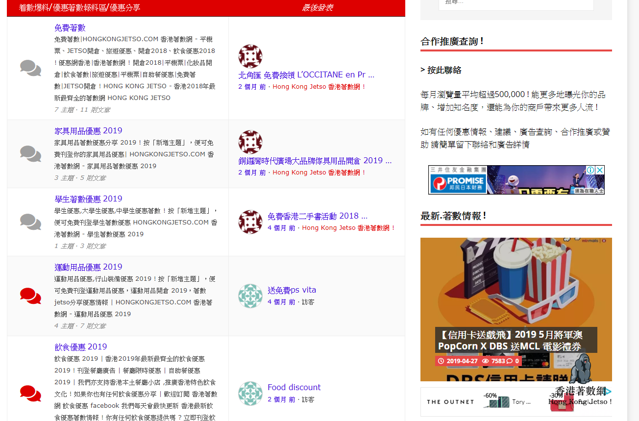Image resolution: width=639 pixels, height=421 pixels.
Task: Click the 合作推廣查詢 ! sidebar heading
Action: 452,41
